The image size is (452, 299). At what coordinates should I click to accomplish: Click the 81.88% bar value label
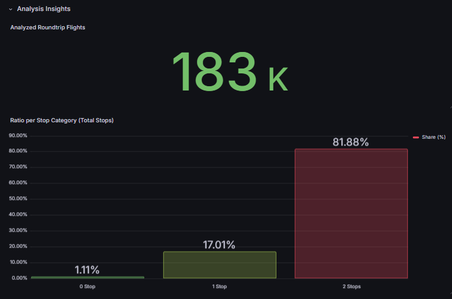click(350, 142)
